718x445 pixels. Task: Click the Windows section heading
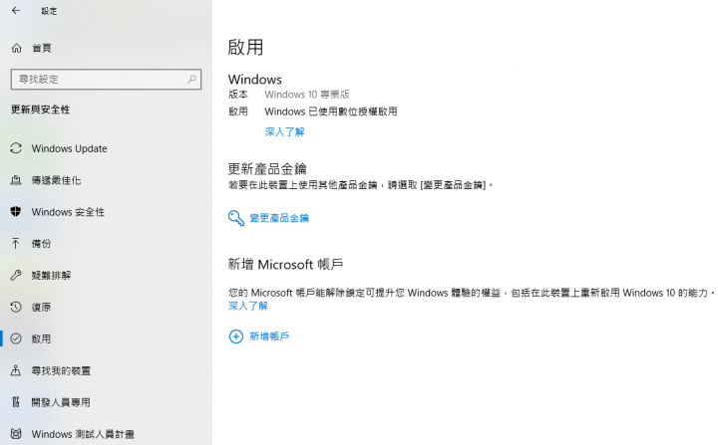click(254, 79)
